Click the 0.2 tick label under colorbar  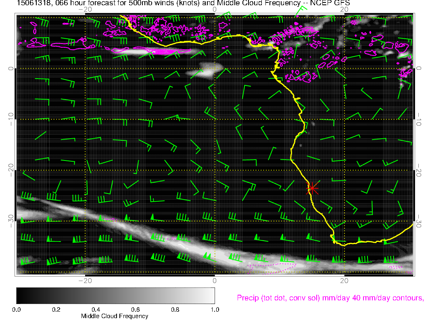(56, 310)
